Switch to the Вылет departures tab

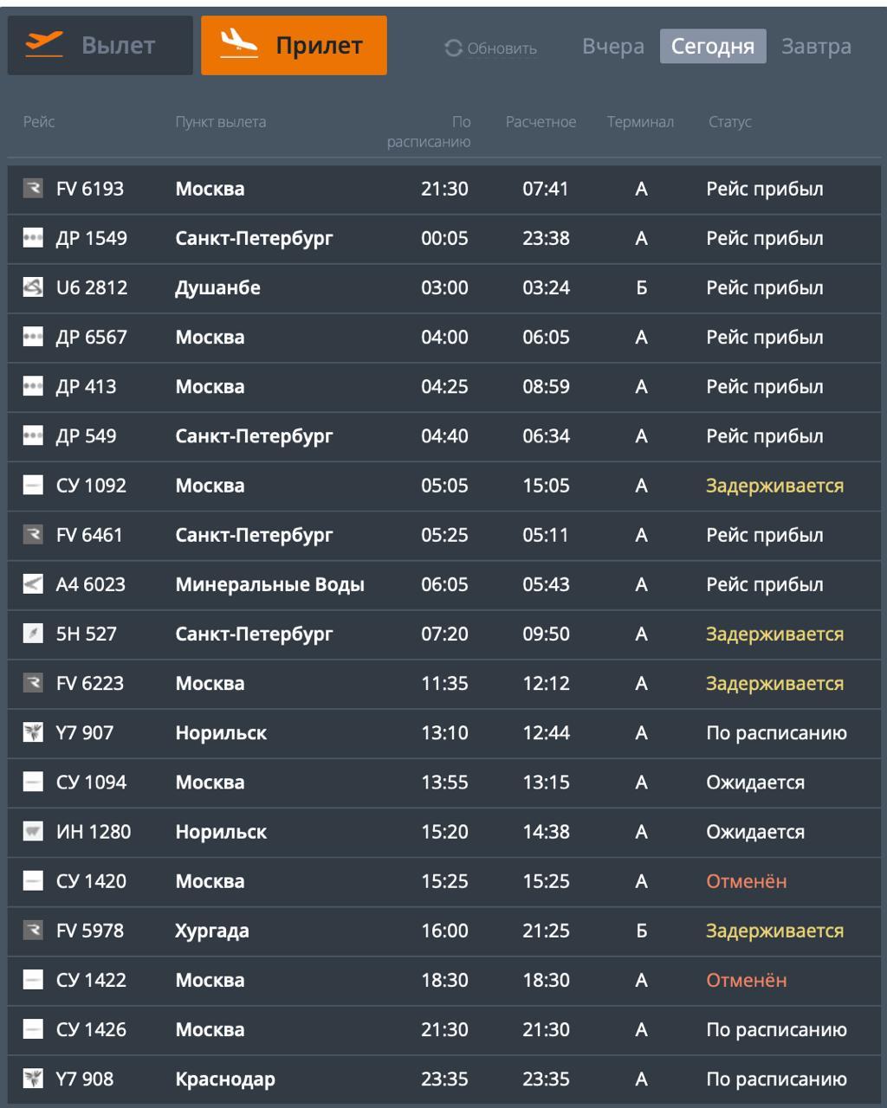(100, 45)
